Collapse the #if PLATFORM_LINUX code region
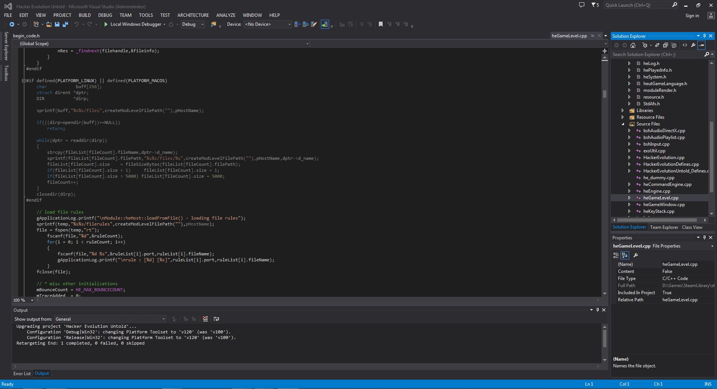 [x=24, y=81]
